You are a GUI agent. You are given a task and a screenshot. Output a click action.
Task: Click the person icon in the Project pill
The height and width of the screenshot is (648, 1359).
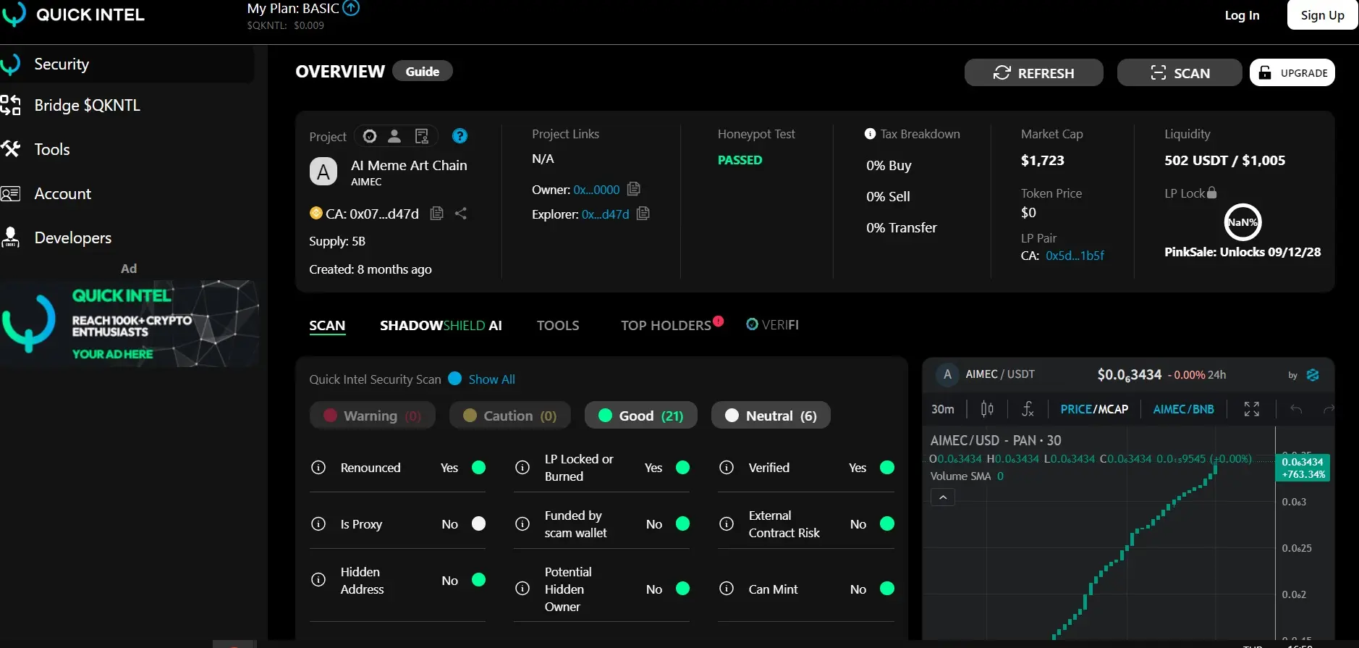394,136
